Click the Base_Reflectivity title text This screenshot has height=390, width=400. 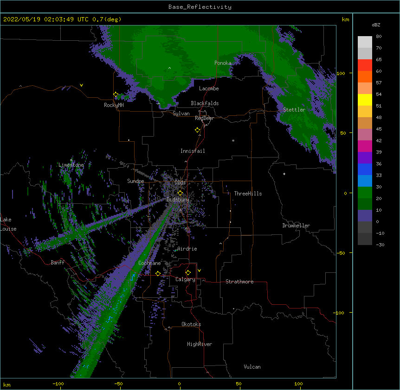[x=200, y=7]
